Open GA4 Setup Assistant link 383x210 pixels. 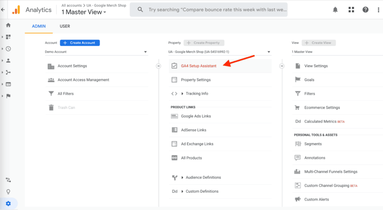[198, 66]
